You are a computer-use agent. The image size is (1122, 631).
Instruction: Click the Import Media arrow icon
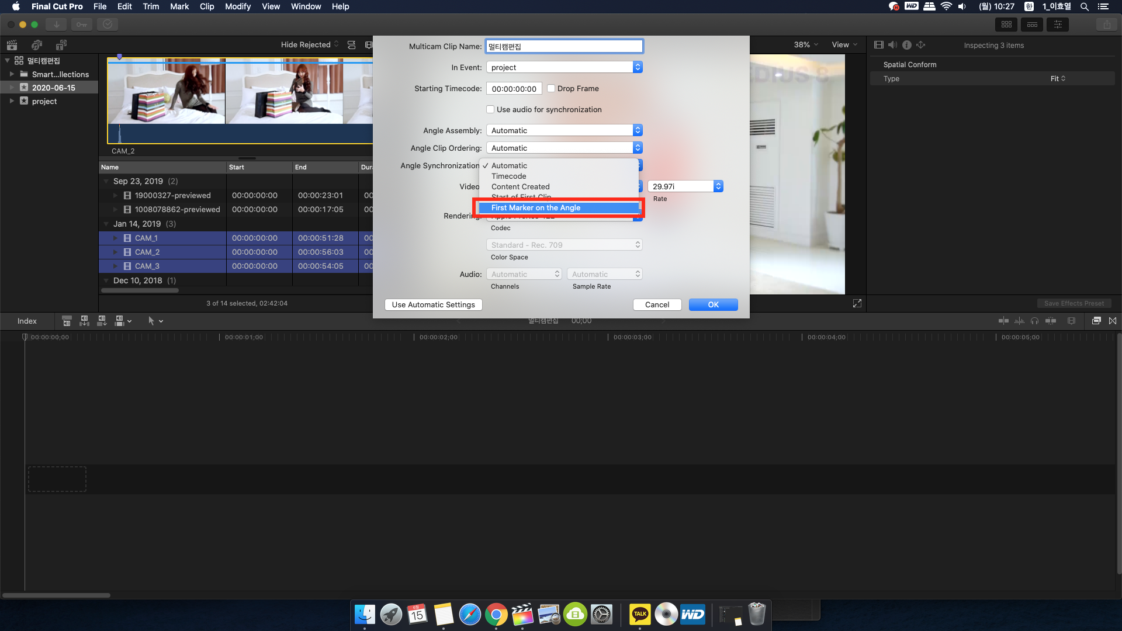pyautogui.click(x=56, y=25)
